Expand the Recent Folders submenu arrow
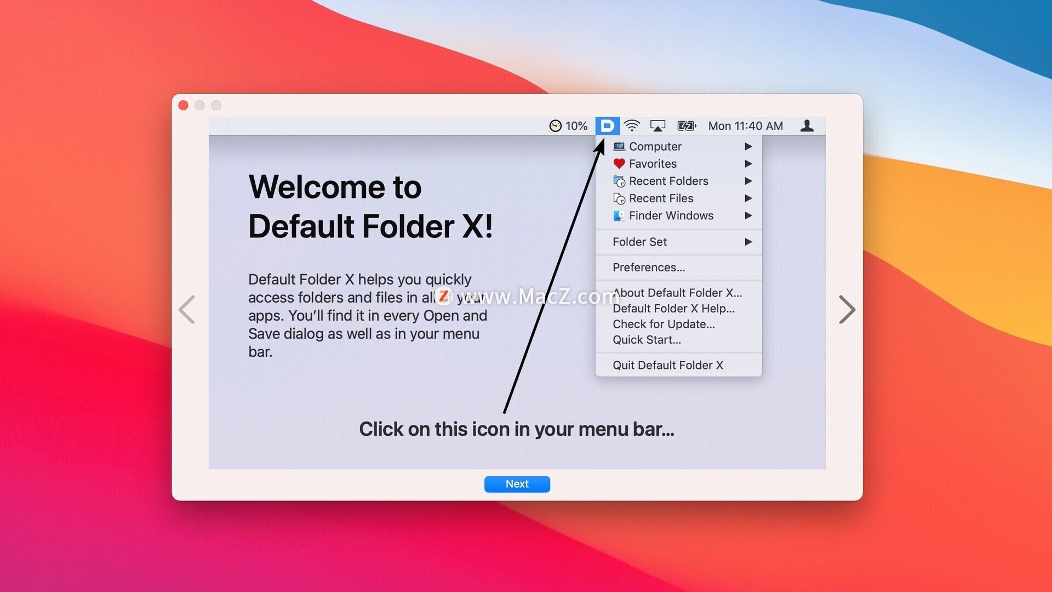This screenshot has width=1052, height=592. tap(748, 181)
